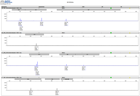Click the Panel column header
140x96 pixels.
tap(63, 7)
